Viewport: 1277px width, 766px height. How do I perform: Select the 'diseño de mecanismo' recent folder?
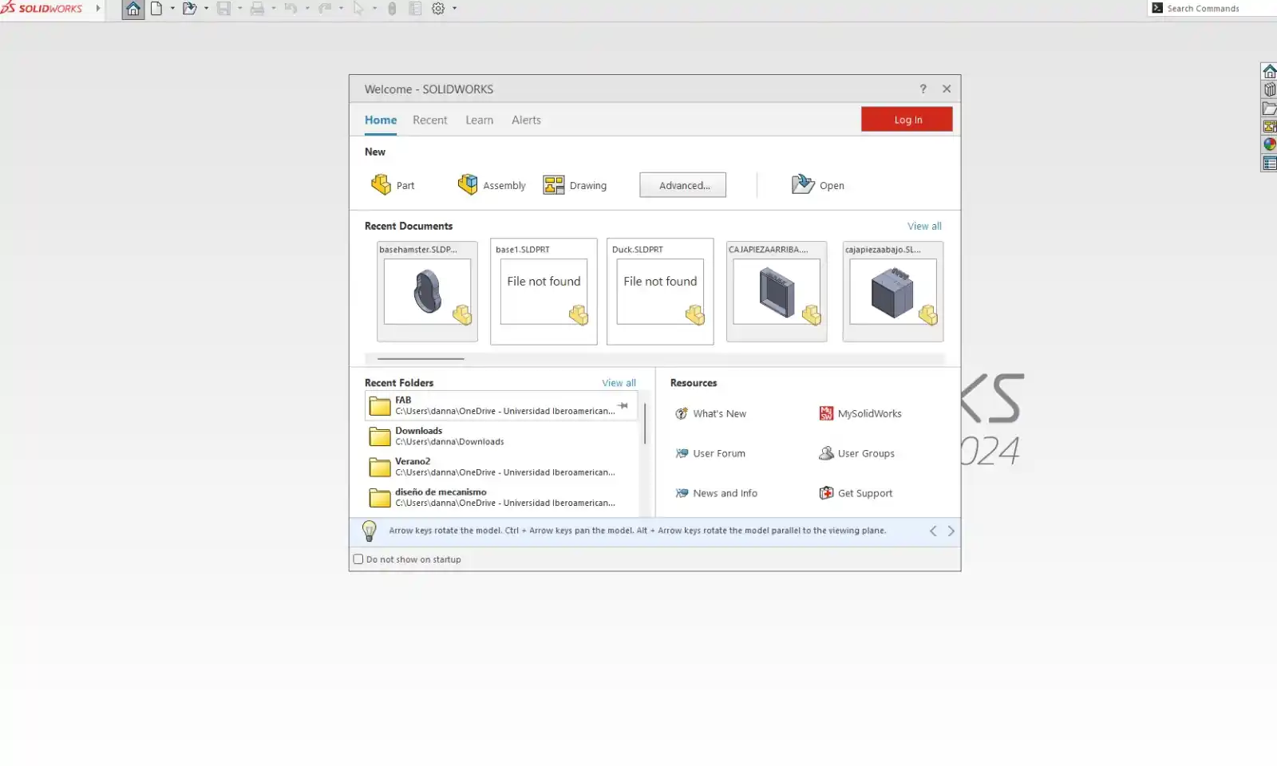501,497
